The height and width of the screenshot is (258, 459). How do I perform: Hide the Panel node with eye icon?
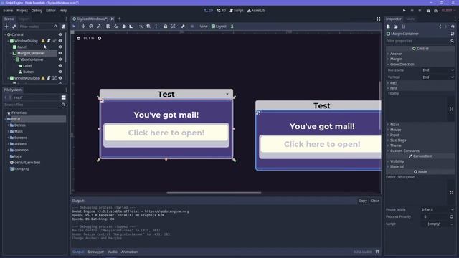60,47
